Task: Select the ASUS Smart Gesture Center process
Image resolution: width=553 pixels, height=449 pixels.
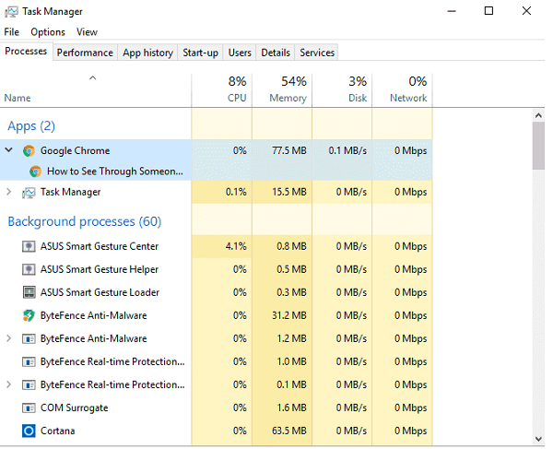Action: (x=100, y=246)
